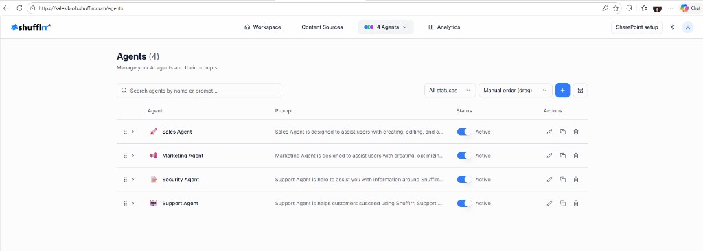Click the SharePoint setup button

point(636,27)
